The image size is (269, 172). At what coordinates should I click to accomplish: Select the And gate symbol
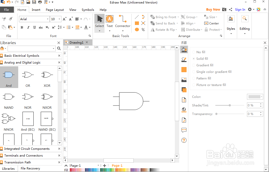click(9, 77)
